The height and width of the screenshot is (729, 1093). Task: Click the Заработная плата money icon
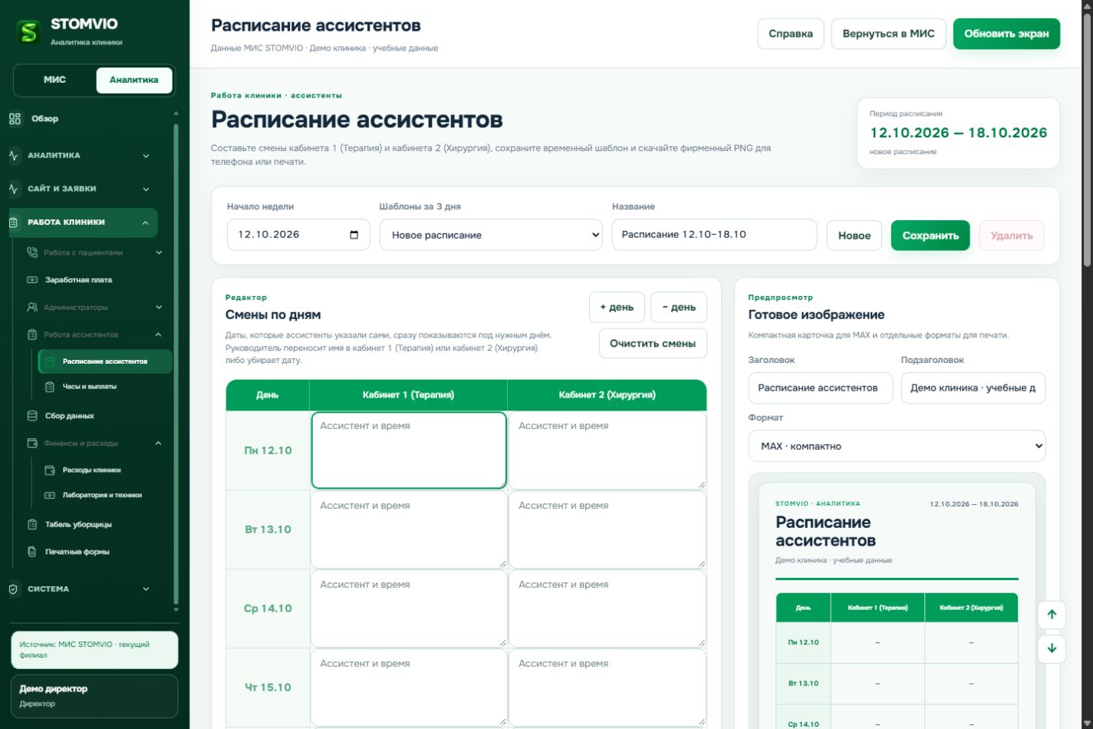coord(32,280)
